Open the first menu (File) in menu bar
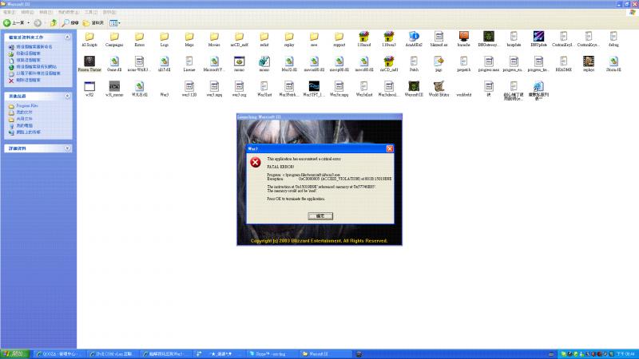639x359 pixels. (10, 13)
